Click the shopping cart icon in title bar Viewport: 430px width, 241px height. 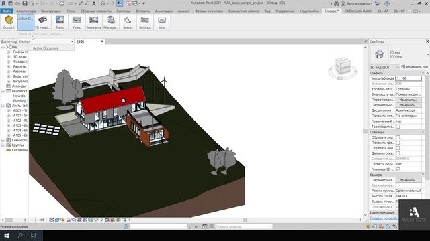[x=377, y=3]
